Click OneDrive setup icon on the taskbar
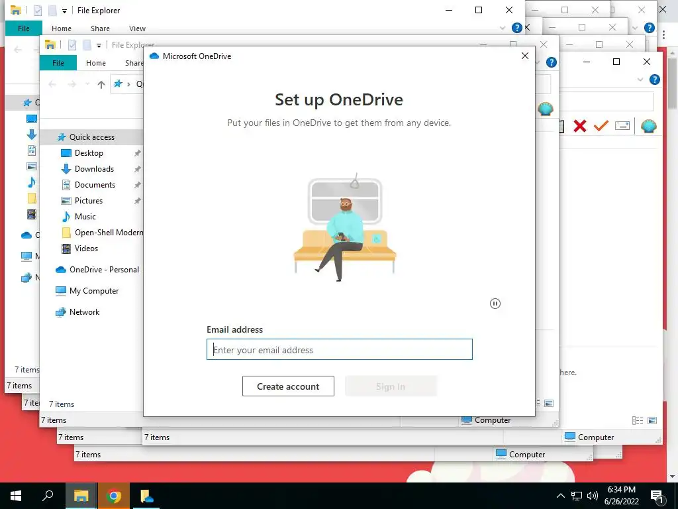The image size is (678, 509). pos(146,496)
